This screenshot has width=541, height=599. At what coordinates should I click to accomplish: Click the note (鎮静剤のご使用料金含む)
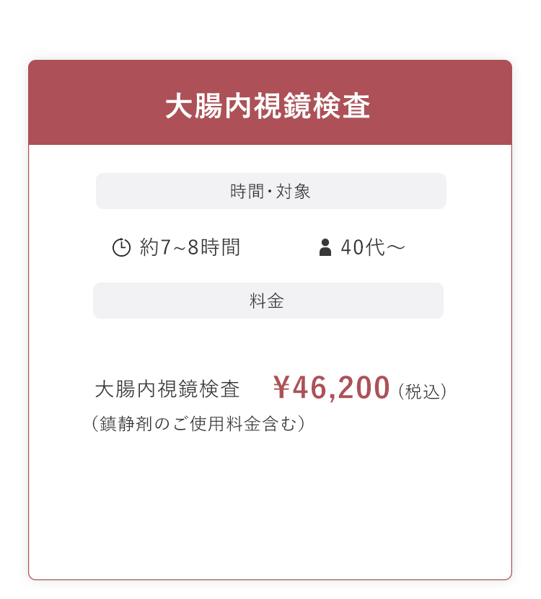pos(198,423)
